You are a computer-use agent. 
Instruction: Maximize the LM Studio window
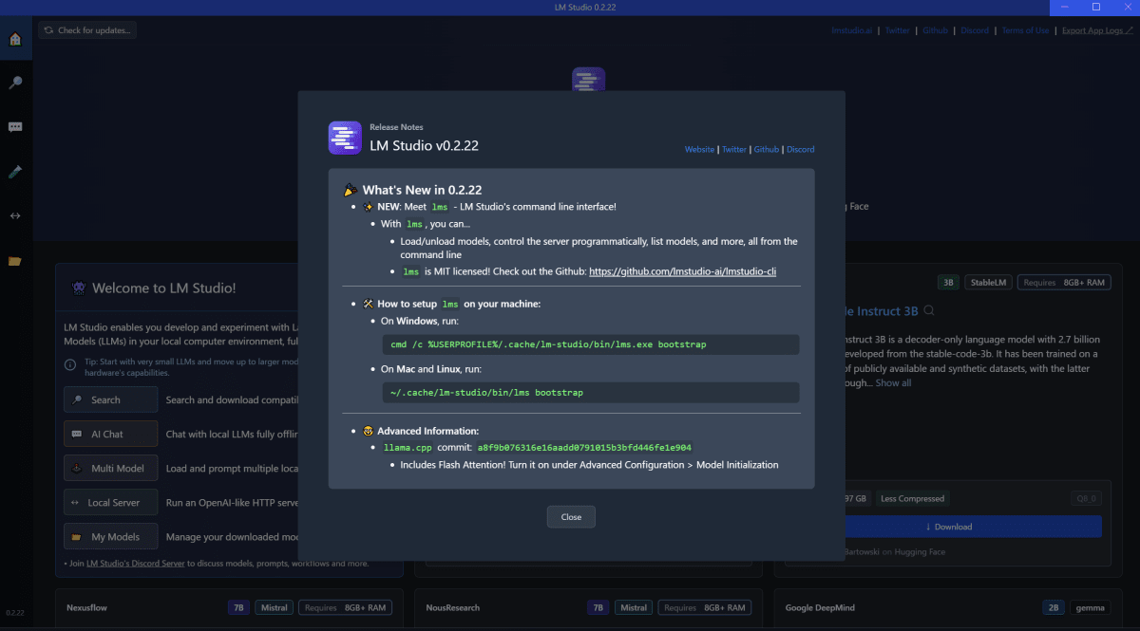click(x=1095, y=8)
